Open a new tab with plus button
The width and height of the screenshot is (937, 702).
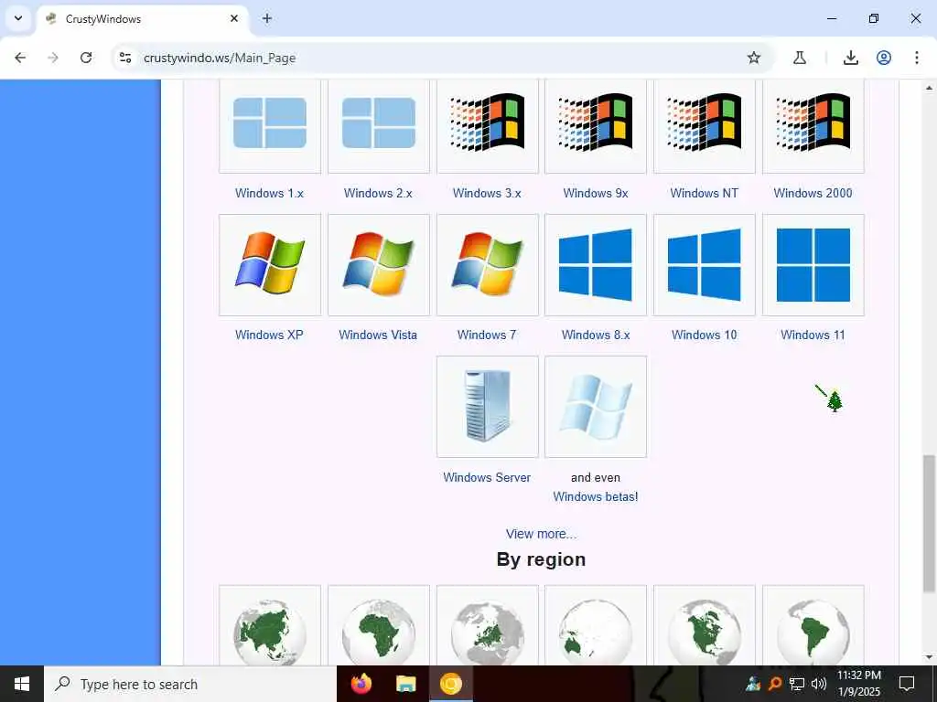pos(267,18)
